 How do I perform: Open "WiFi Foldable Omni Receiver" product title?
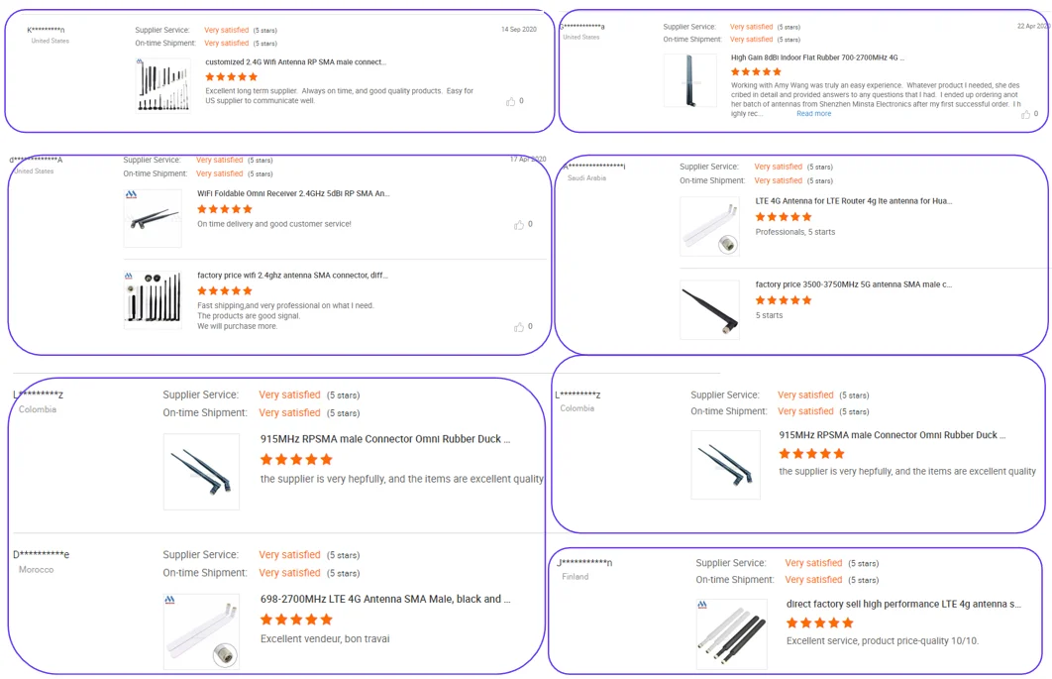[293, 193]
